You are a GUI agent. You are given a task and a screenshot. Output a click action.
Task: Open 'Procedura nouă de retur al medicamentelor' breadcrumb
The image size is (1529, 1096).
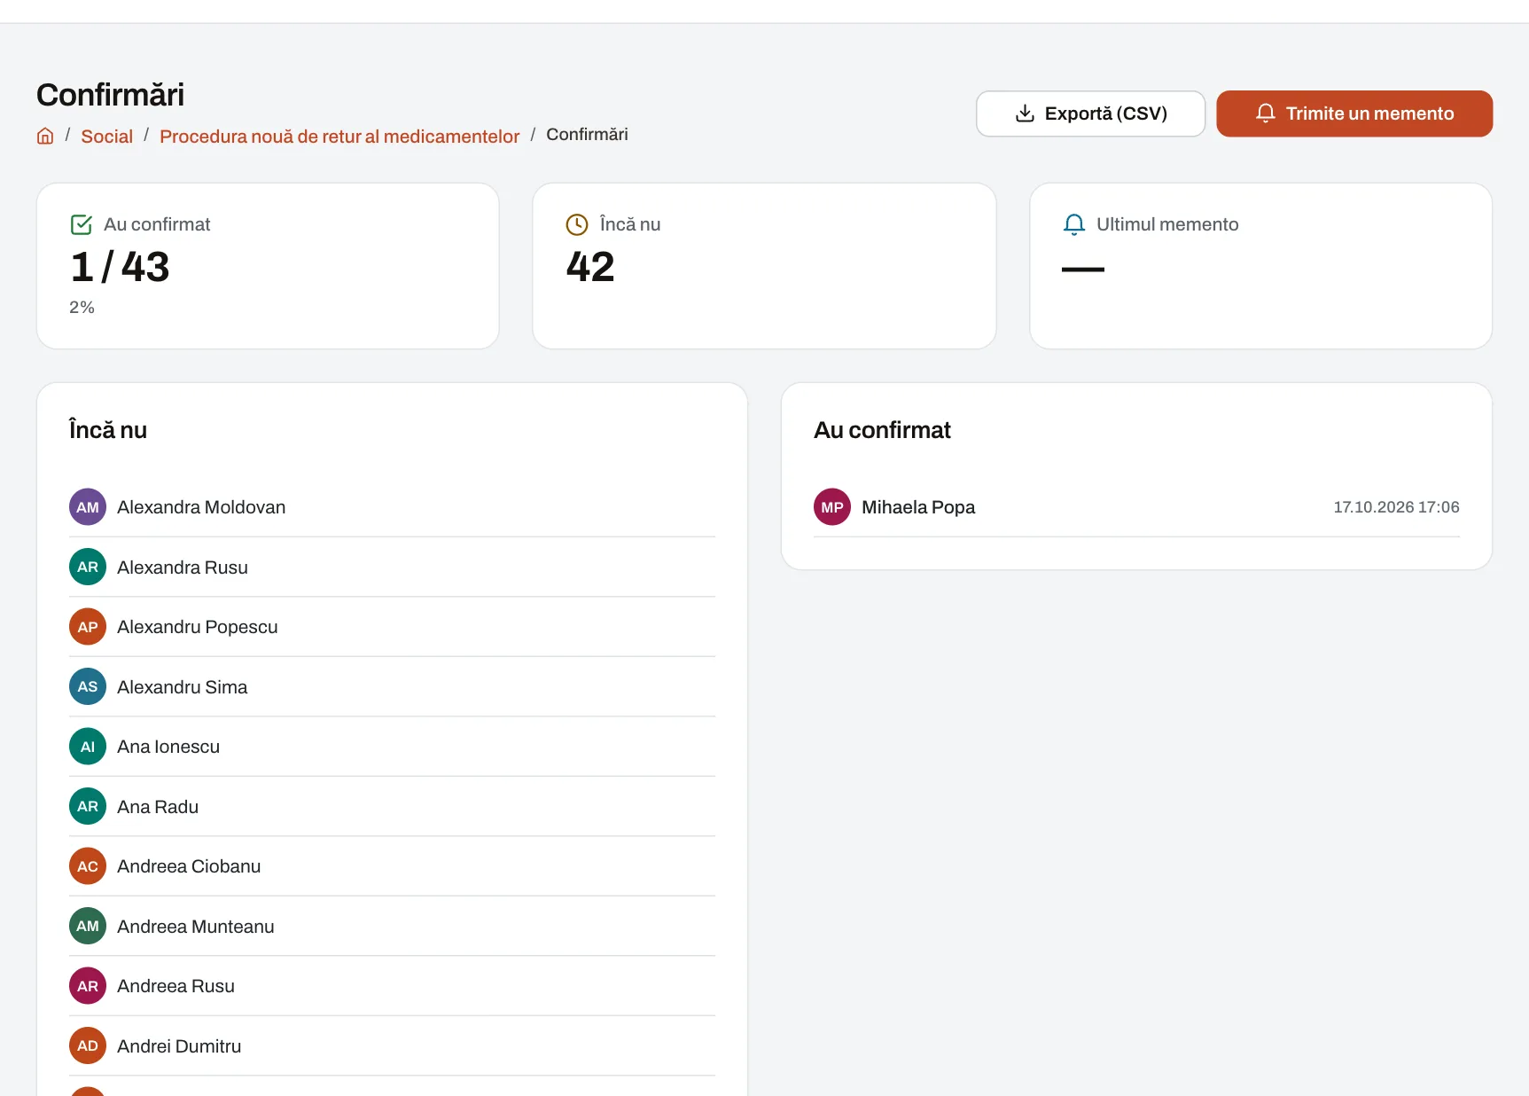(339, 137)
